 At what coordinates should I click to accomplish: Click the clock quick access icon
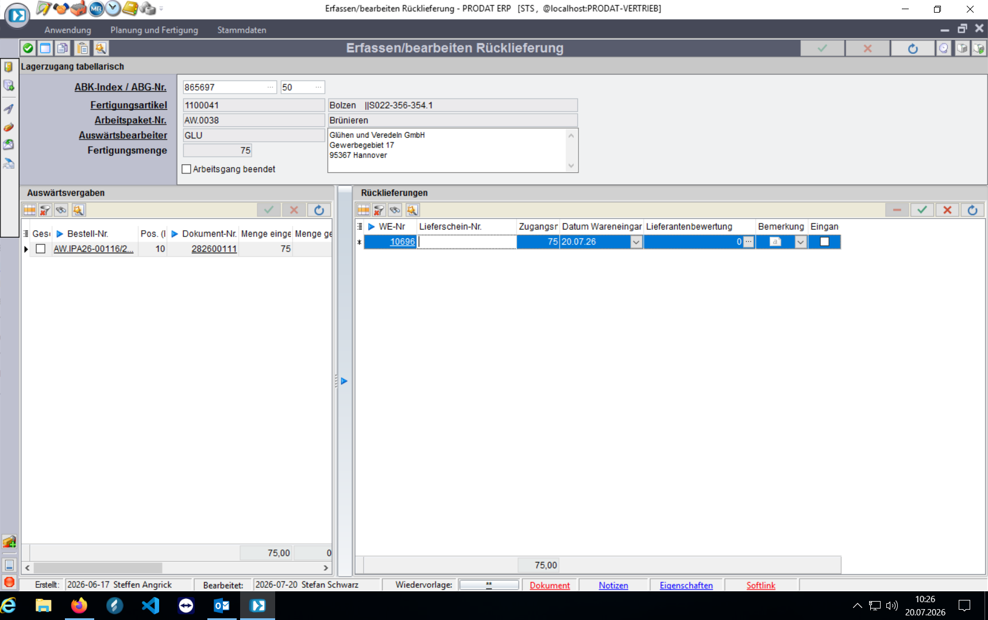click(113, 8)
